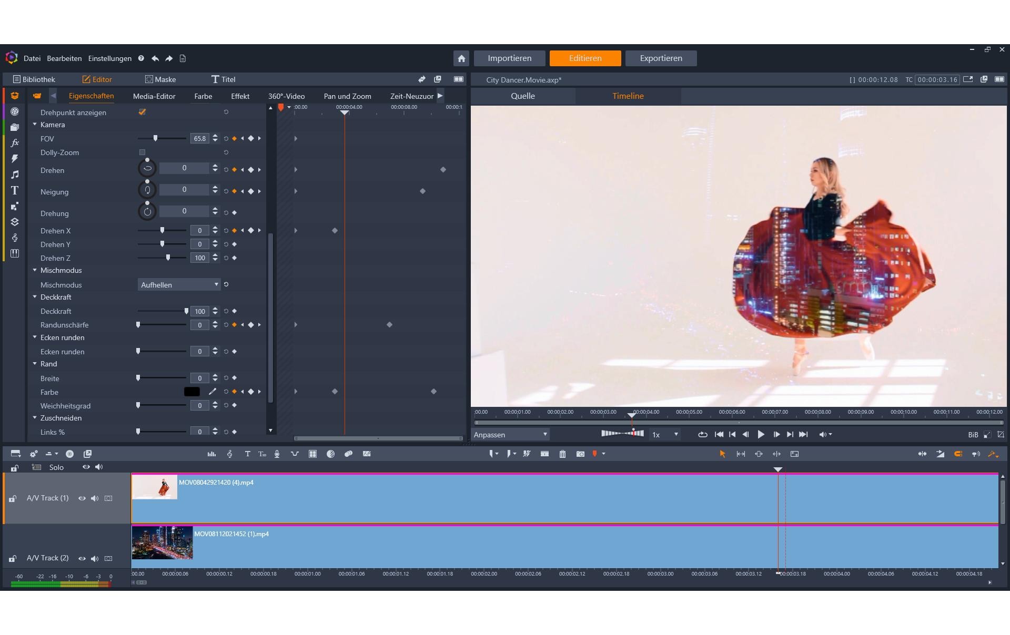Enable the Dolly-Zoom checkbox
This screenshot has width=1010, height=635.
pos(142,152)
